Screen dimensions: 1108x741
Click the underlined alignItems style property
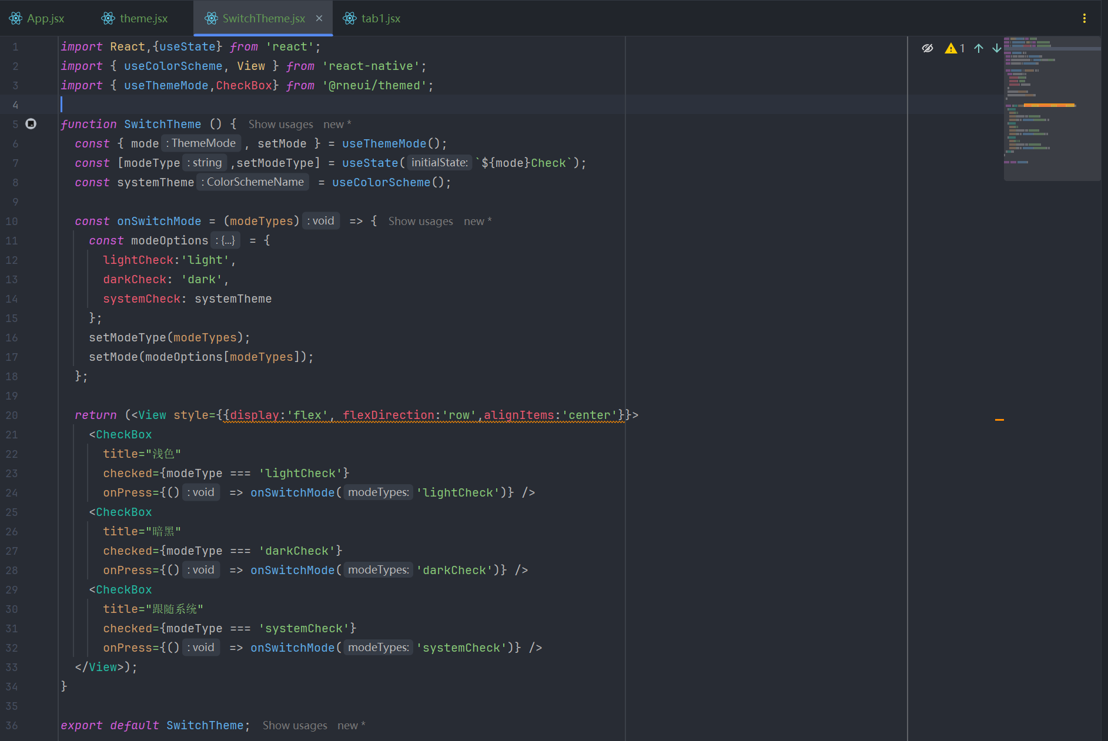click(x=518, y=415)
